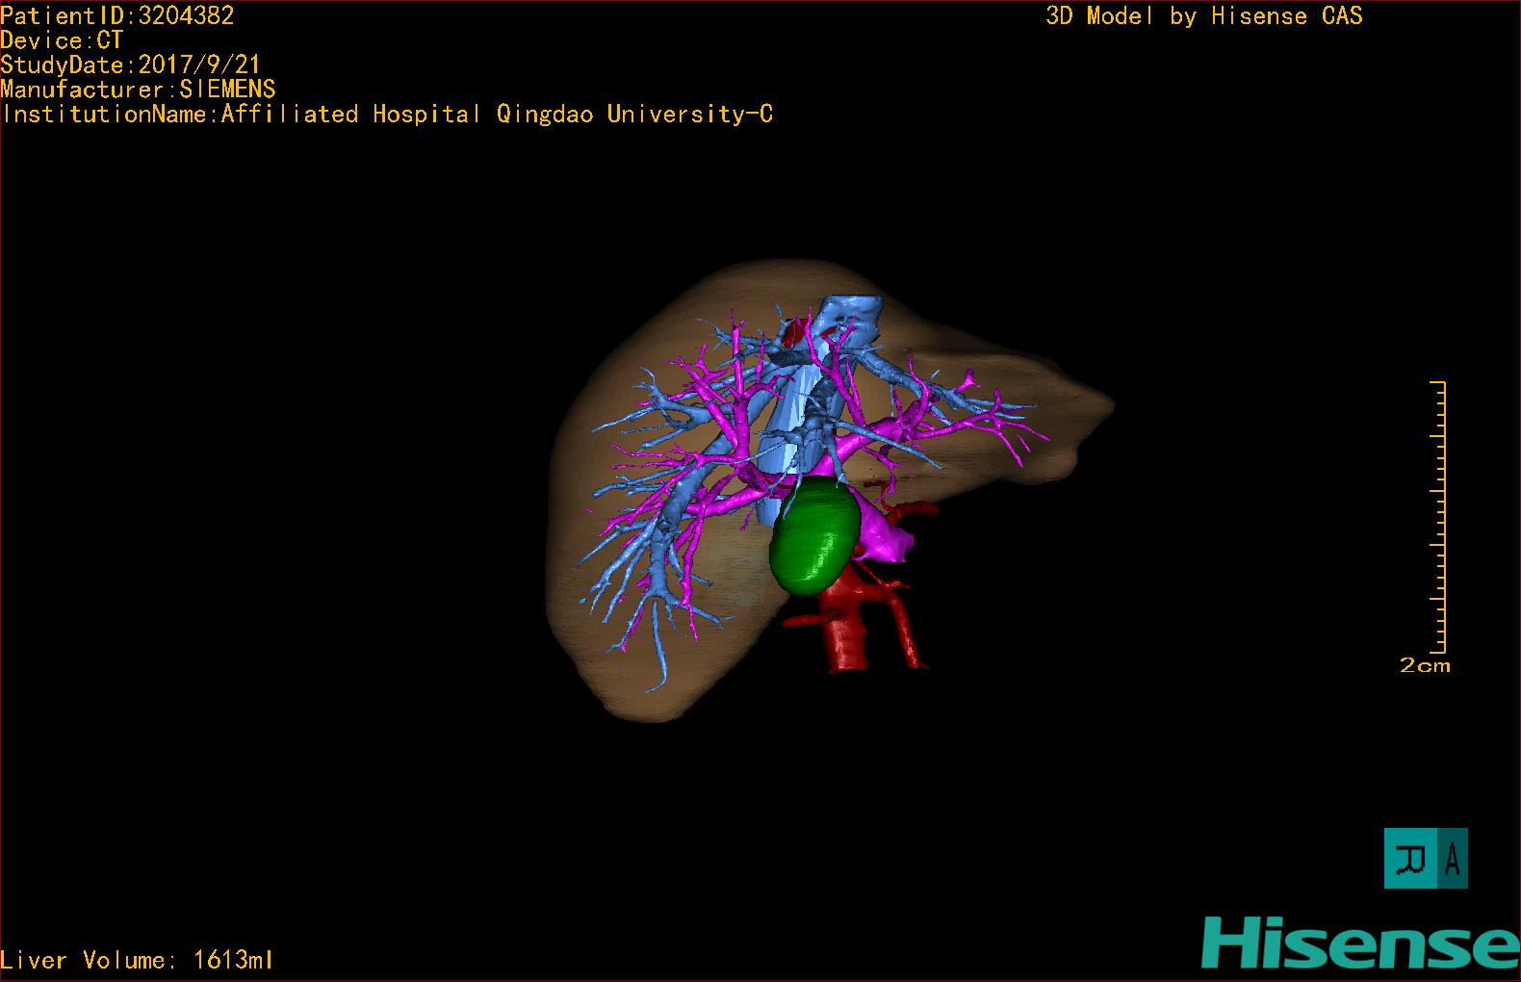Click the 'StudyDate:2017/9/21' text

[130, 65]
